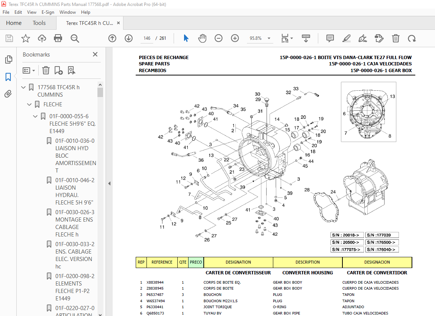Open the E-Sign menu
The width and height of the screenshot is (435, 316).
48,12
